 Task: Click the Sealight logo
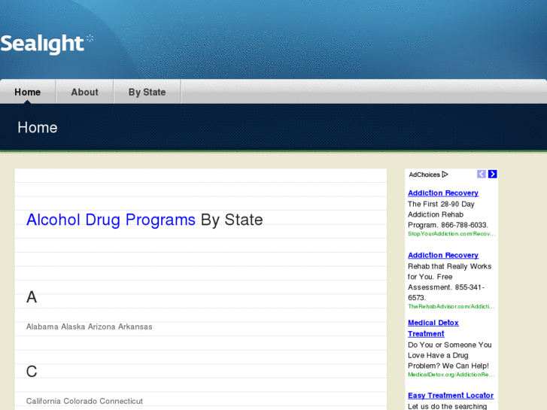pos(47,44)
